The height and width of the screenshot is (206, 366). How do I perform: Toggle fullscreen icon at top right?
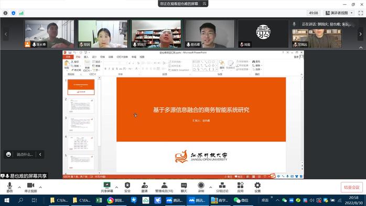coord(361,13)
